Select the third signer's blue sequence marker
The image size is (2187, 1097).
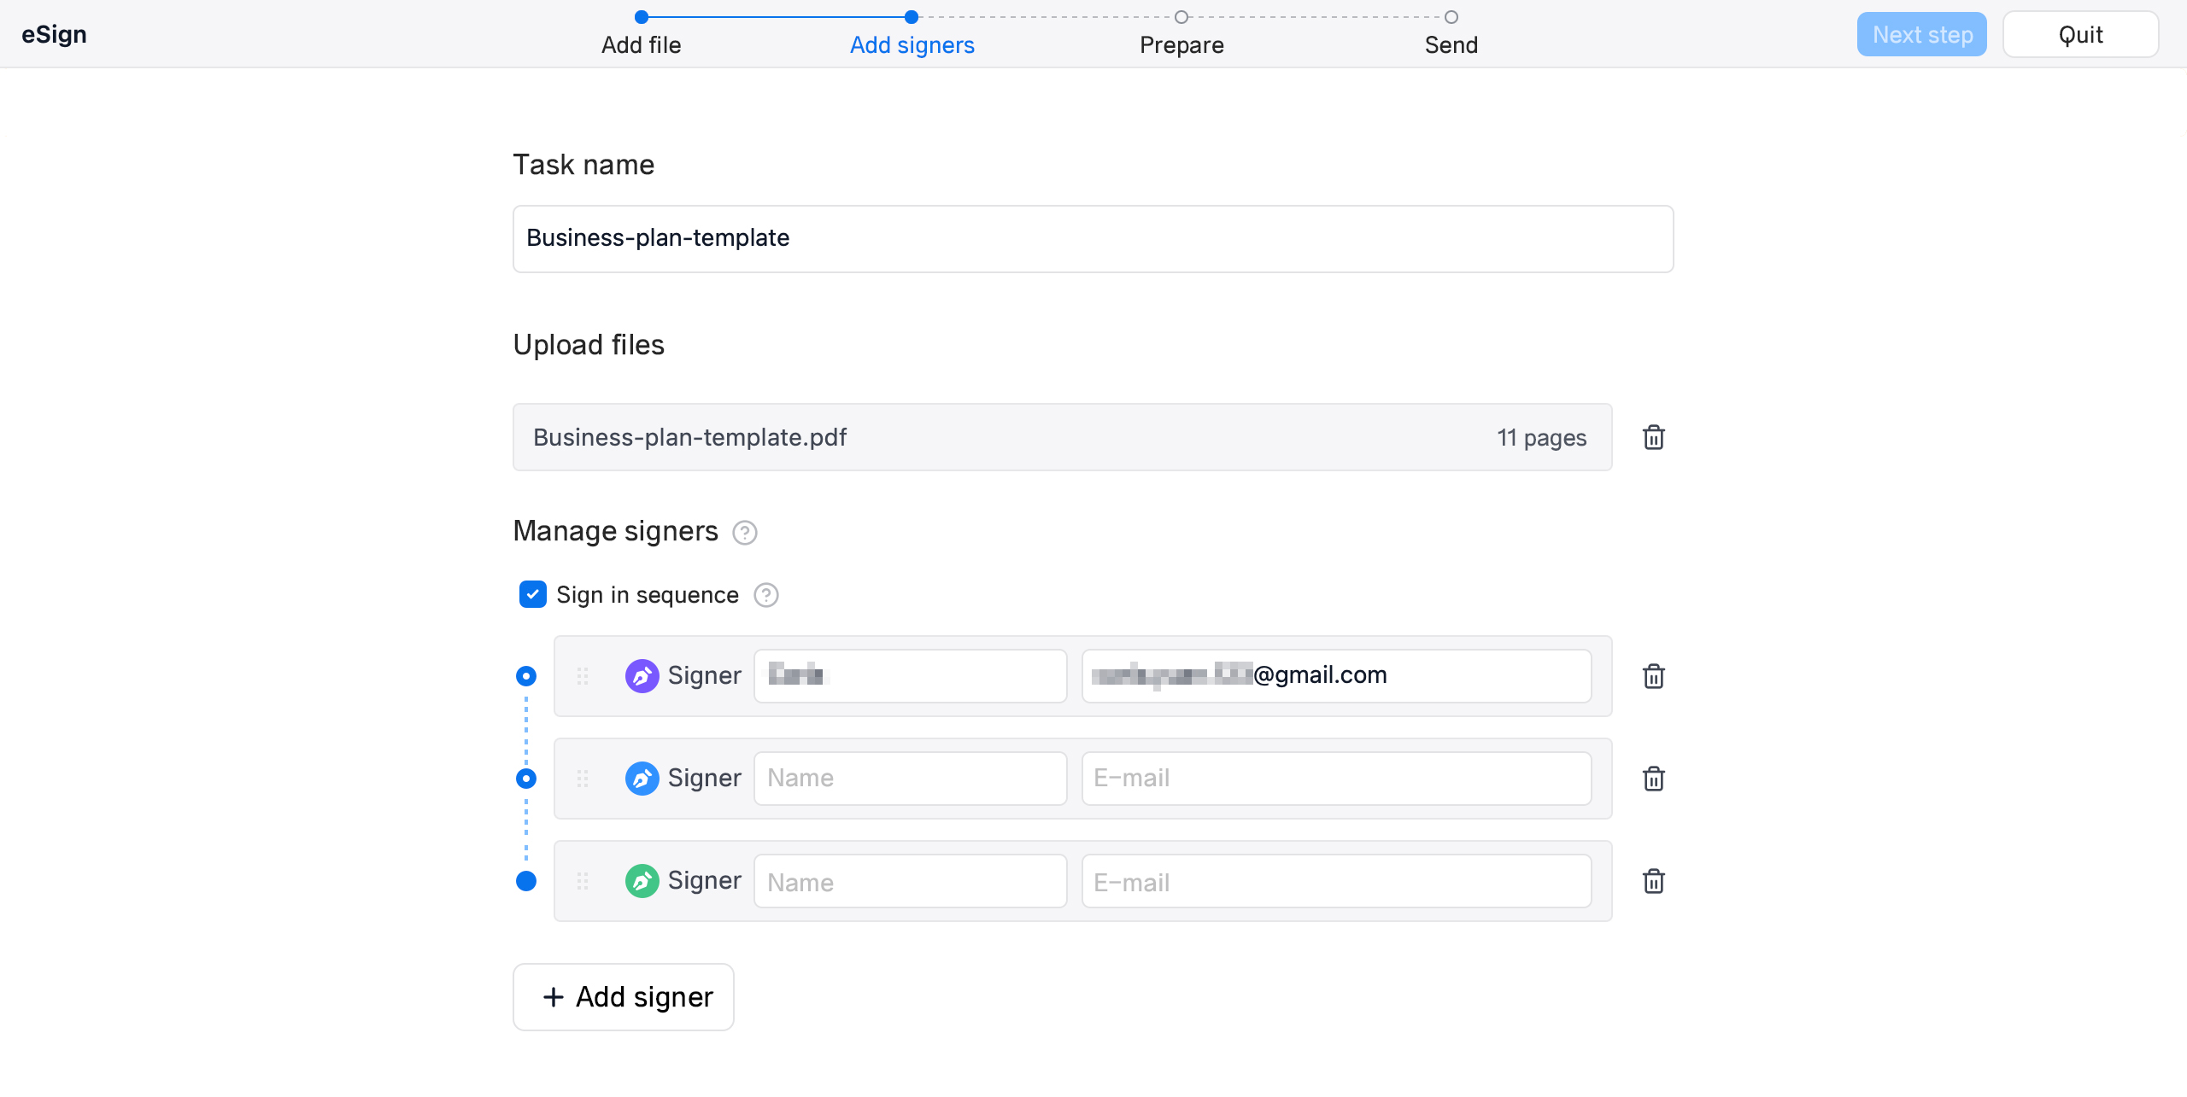pos(526,880)
